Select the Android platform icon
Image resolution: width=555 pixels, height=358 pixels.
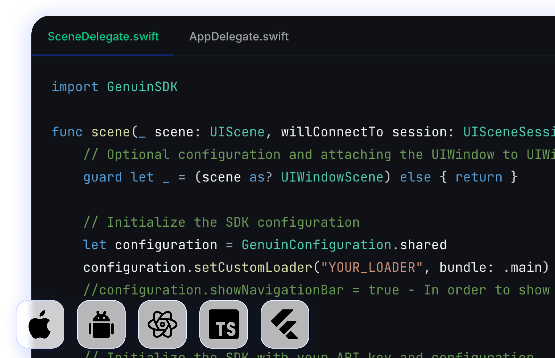pyautogui.click(x=101, y=324)
